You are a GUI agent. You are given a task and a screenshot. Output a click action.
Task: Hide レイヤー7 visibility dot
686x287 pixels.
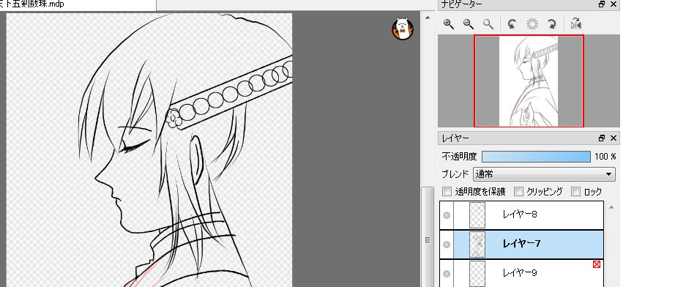[447, 245]
